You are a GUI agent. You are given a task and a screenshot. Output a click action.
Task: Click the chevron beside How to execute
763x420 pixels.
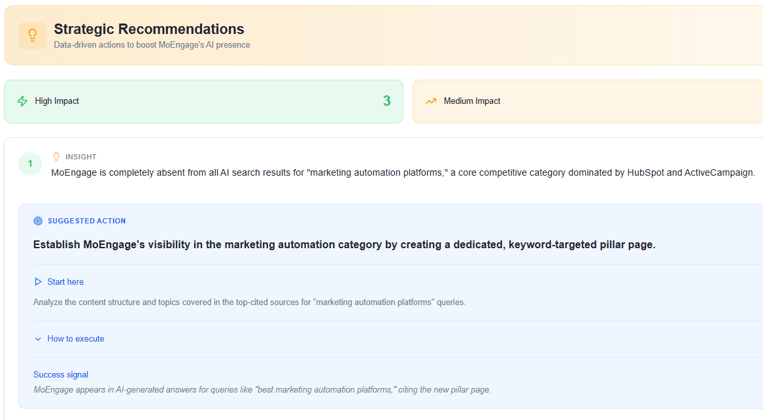click(38, 339)
